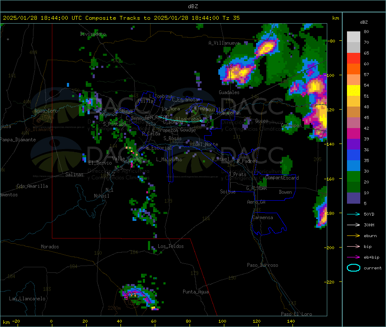This screenshot has height=327, width=386.
Task: Click the Punta_Agua map label
Action: click(x=196, y=292)
